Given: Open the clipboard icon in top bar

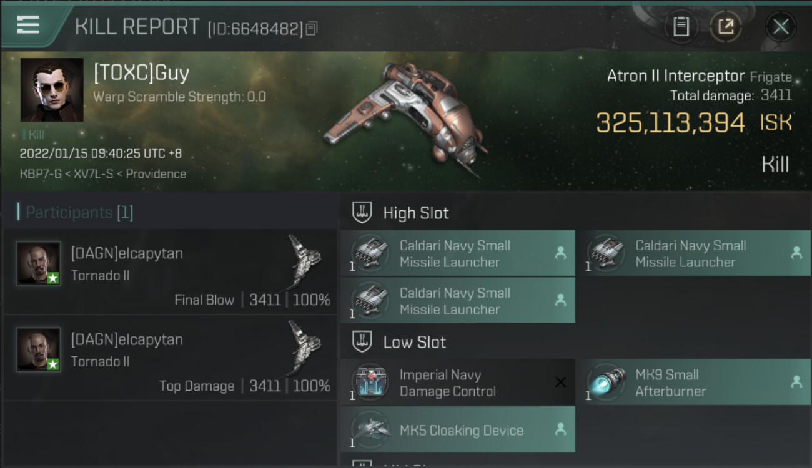Looking at the screenshot, I should [681, 27].
